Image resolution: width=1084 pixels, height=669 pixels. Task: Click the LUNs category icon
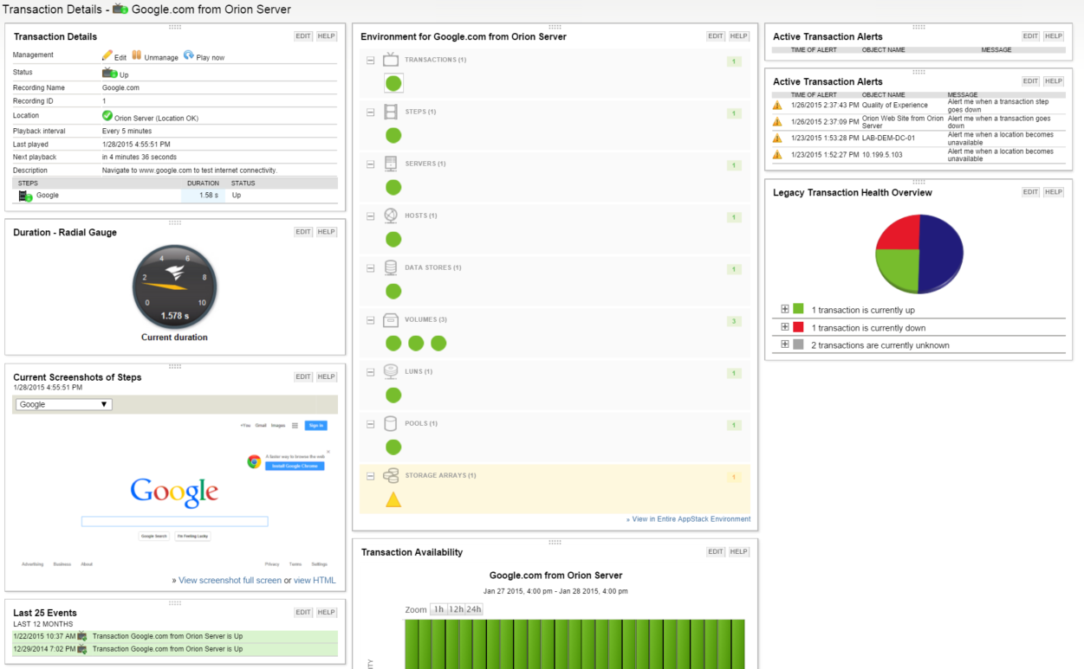[x=391, y=371]
